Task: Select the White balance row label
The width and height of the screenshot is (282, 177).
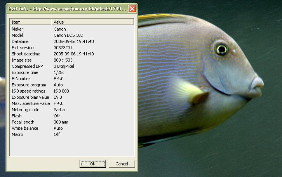Action: (25, 128)
